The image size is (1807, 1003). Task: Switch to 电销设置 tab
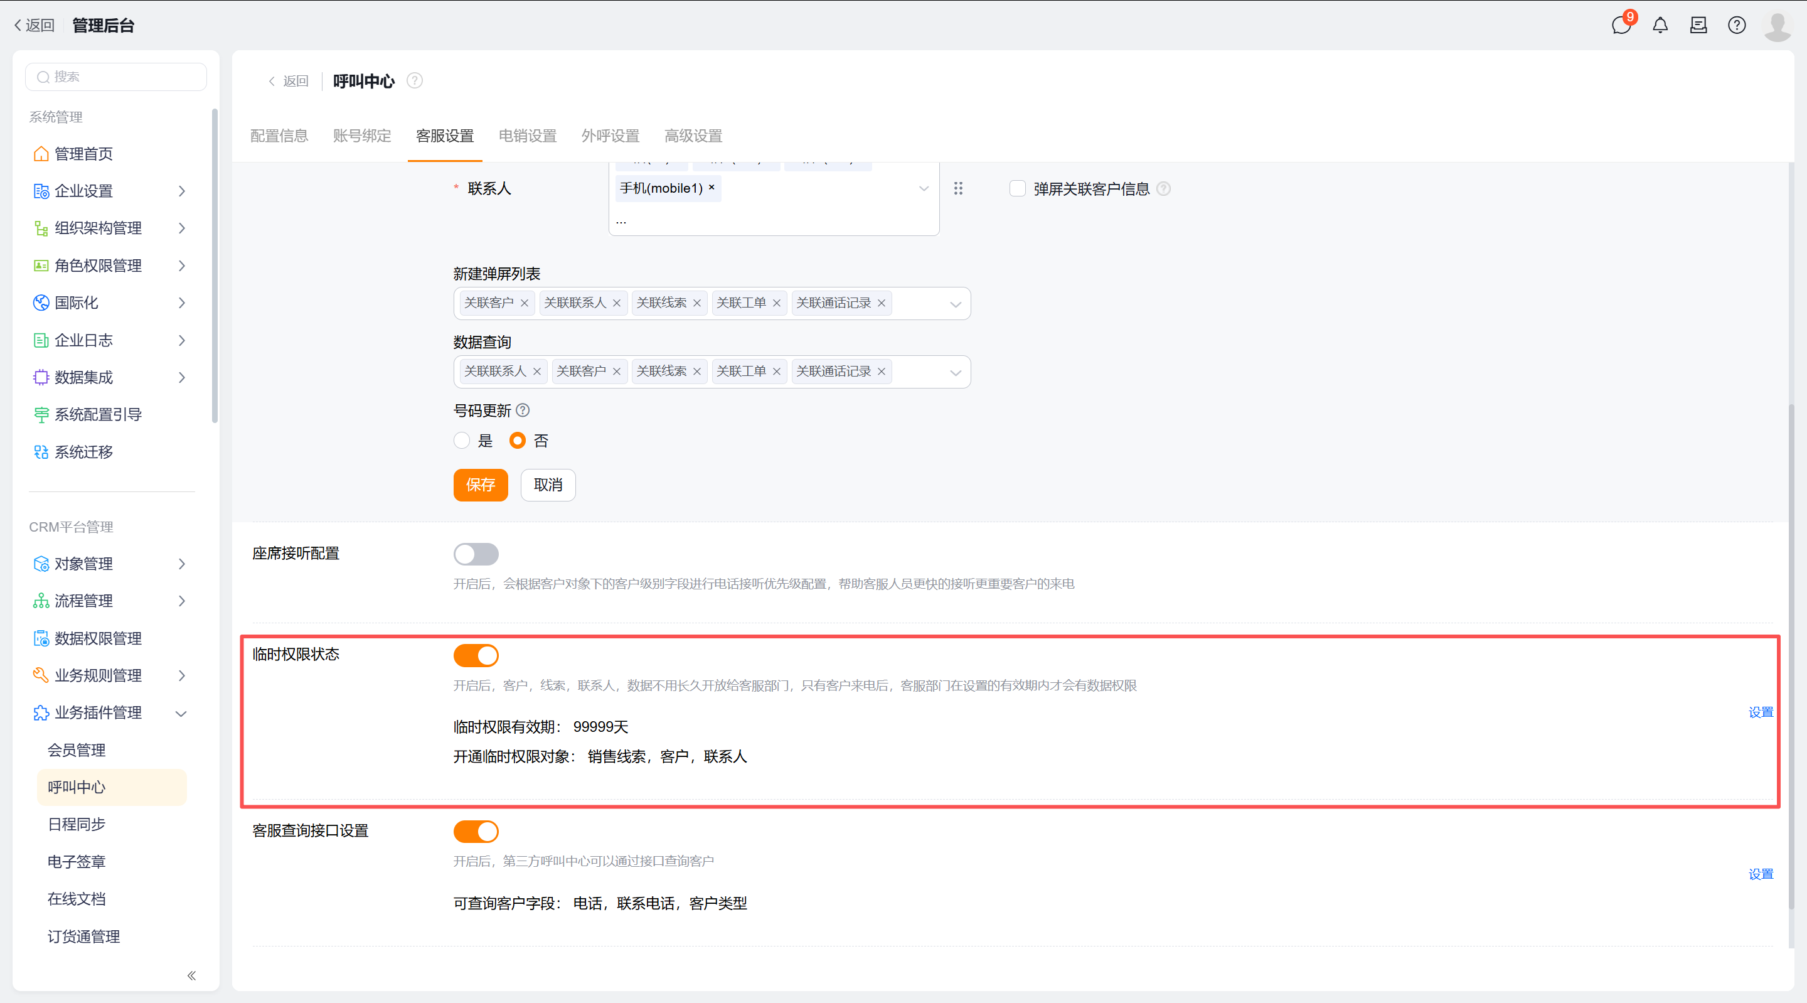528,136
